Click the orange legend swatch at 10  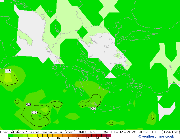[x=60, y=135]
